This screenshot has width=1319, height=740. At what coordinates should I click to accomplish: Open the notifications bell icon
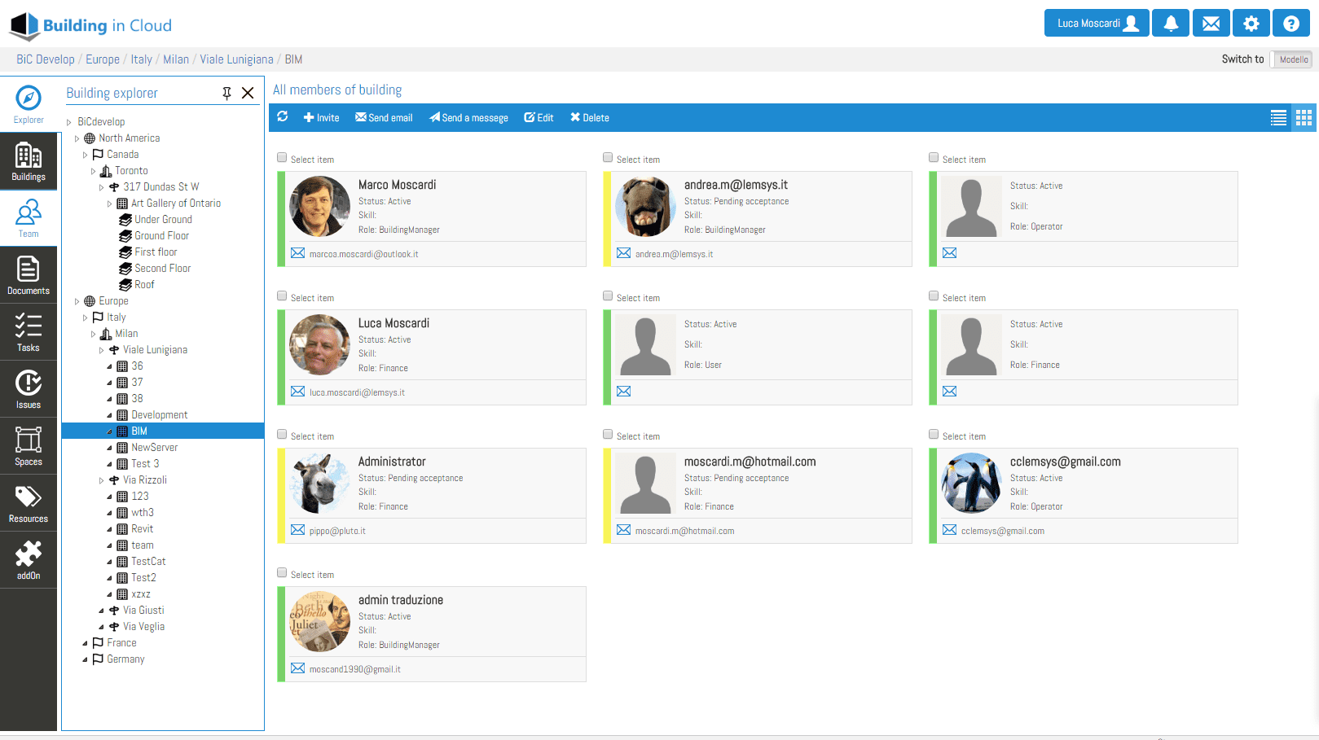(1171, 24)
